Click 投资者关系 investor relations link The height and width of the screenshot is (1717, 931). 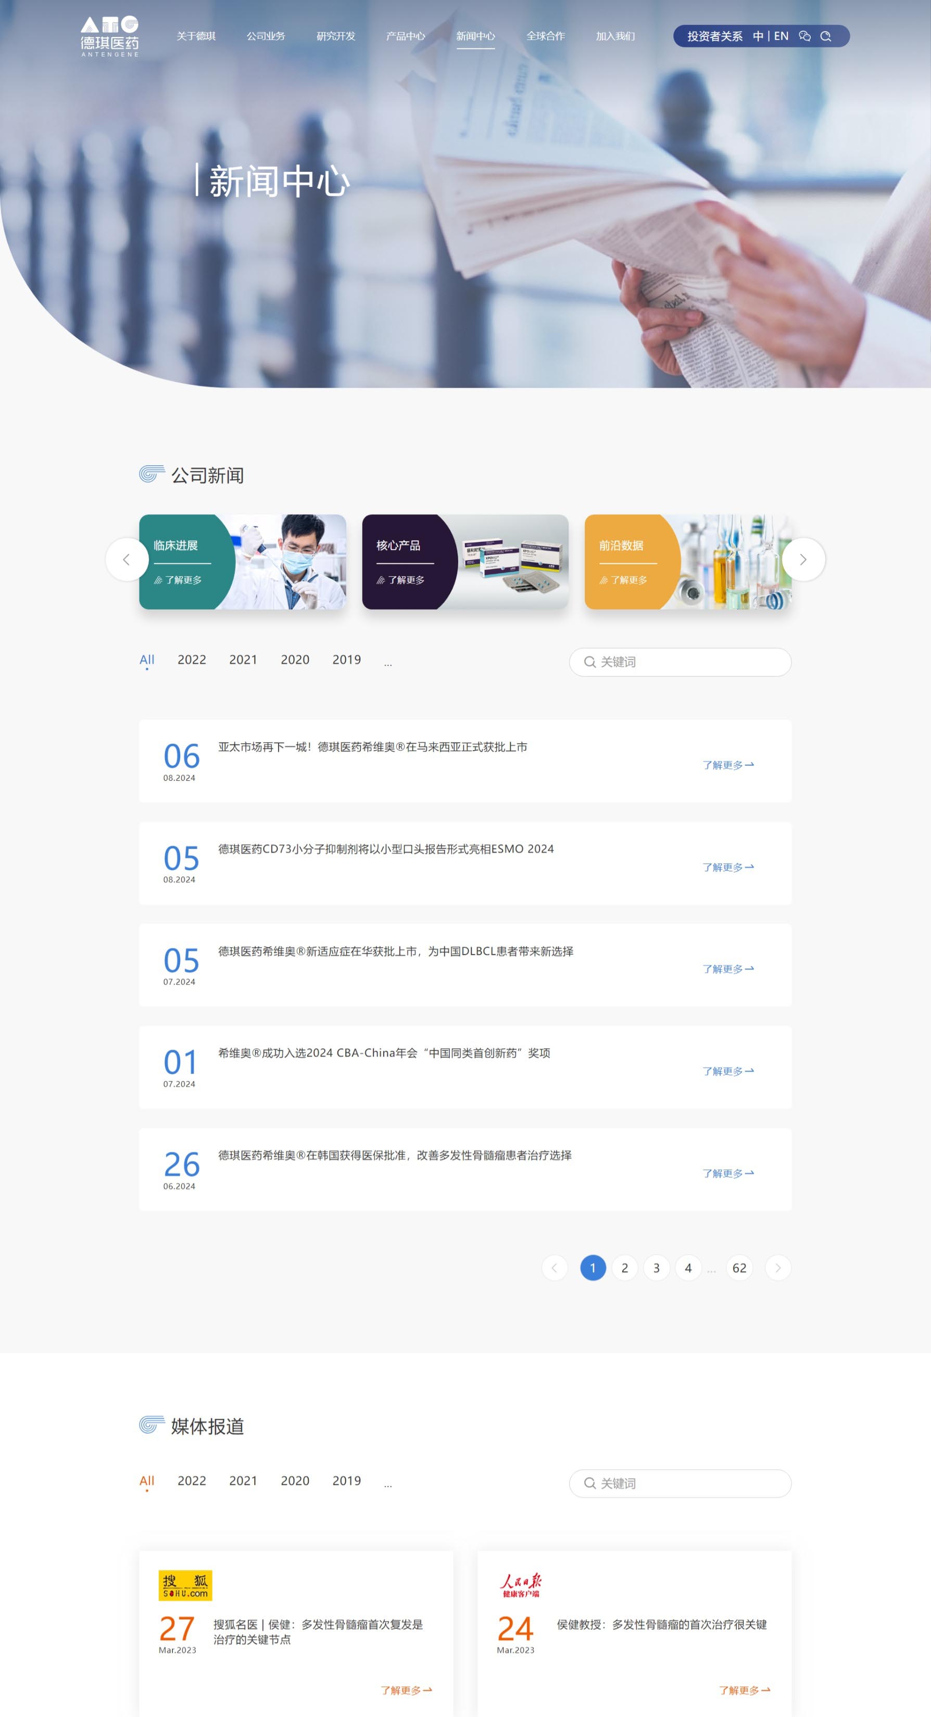pyautogui.click(x=714, y=36)
